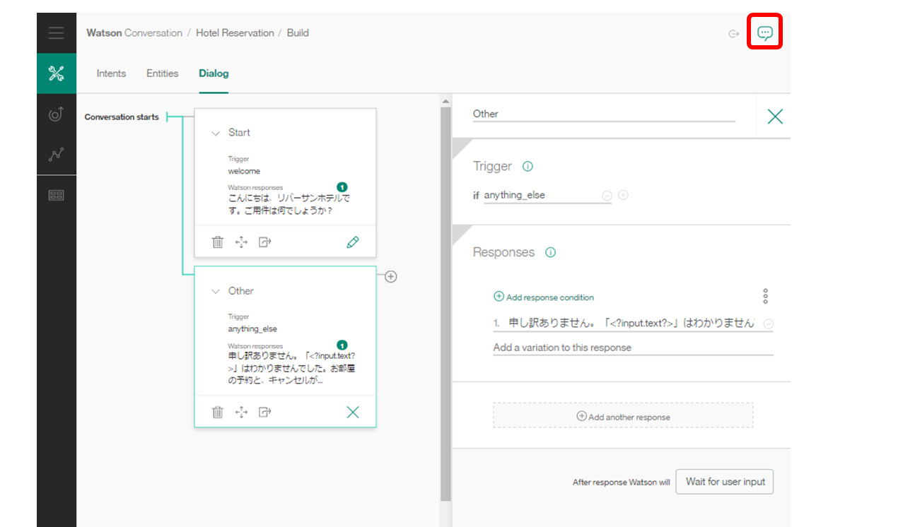Close editing on the Other node card
Viewport: 915px width, 527px height.
(353, 413)
